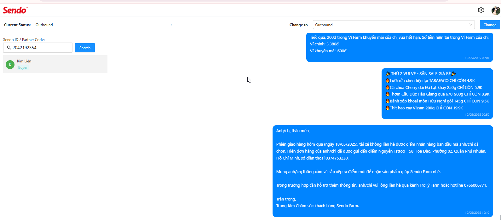Click timestamp 19/05/2025 09:50
Screen dimensions: 501x221
477,115
